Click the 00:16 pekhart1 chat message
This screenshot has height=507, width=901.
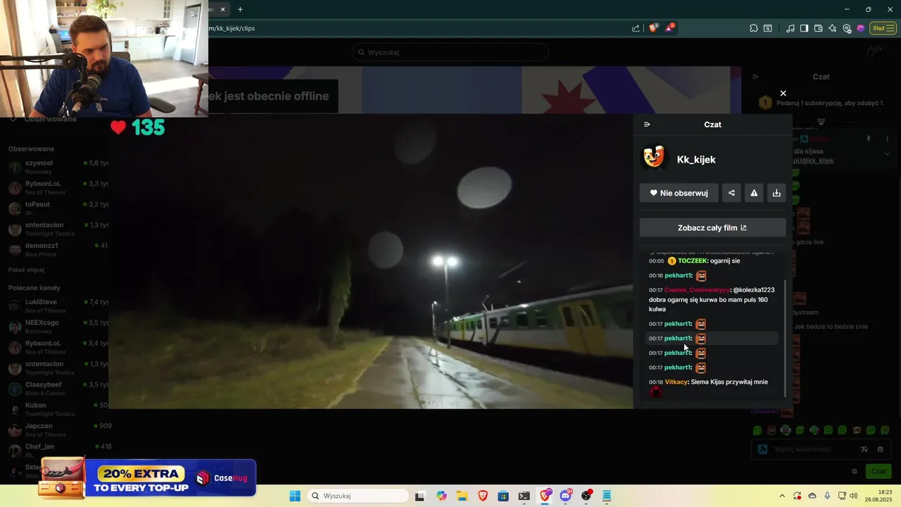711,275
